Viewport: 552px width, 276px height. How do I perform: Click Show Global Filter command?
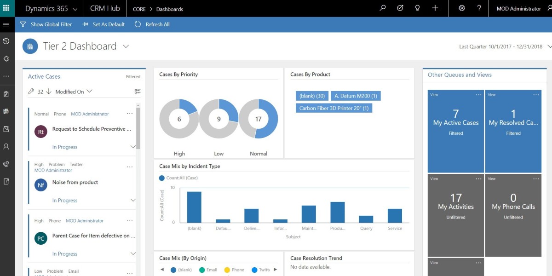pos(46,24)
